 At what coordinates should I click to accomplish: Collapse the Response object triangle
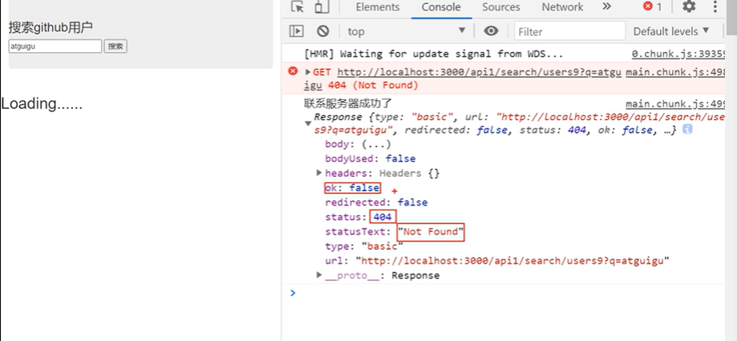tap(308, 123)
